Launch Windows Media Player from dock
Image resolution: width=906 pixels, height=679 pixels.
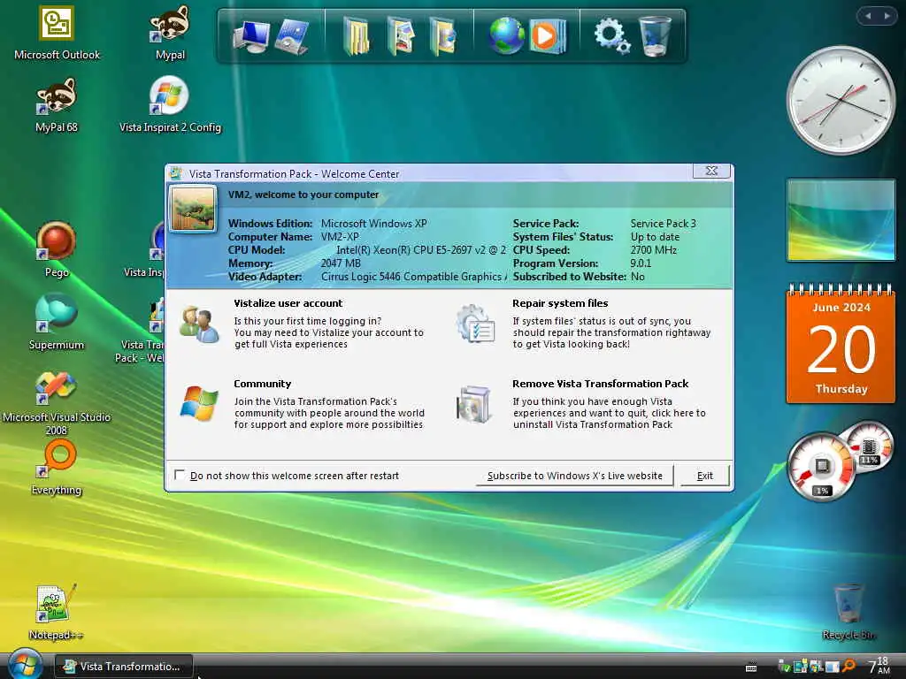coord(547,35)
